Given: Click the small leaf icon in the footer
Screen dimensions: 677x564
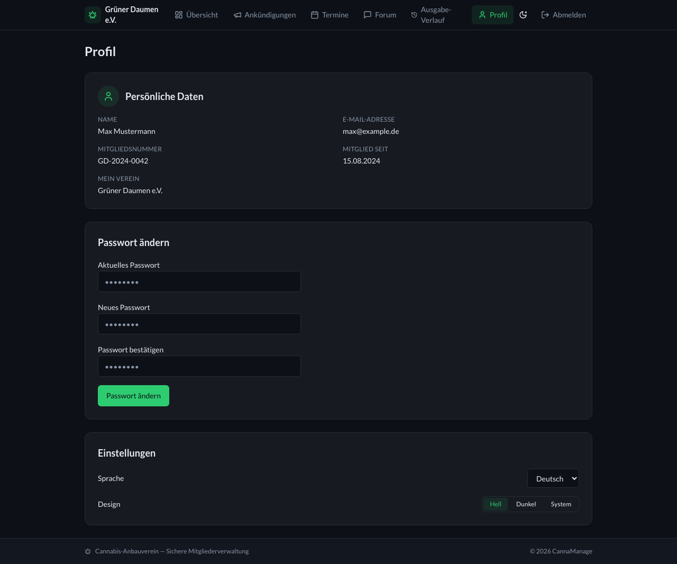Looking at the screenshot, I should pos(88,551).
